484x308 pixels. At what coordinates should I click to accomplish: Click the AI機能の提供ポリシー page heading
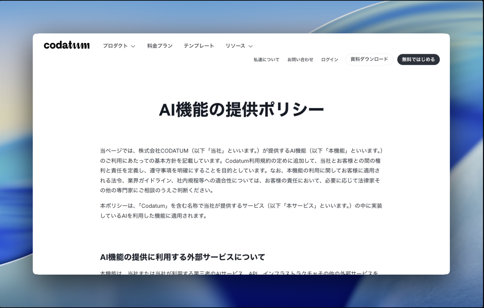click(241, 110)
